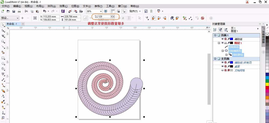Click the Cut scissors icon
The image size is (269, 123).
[26, 11]
